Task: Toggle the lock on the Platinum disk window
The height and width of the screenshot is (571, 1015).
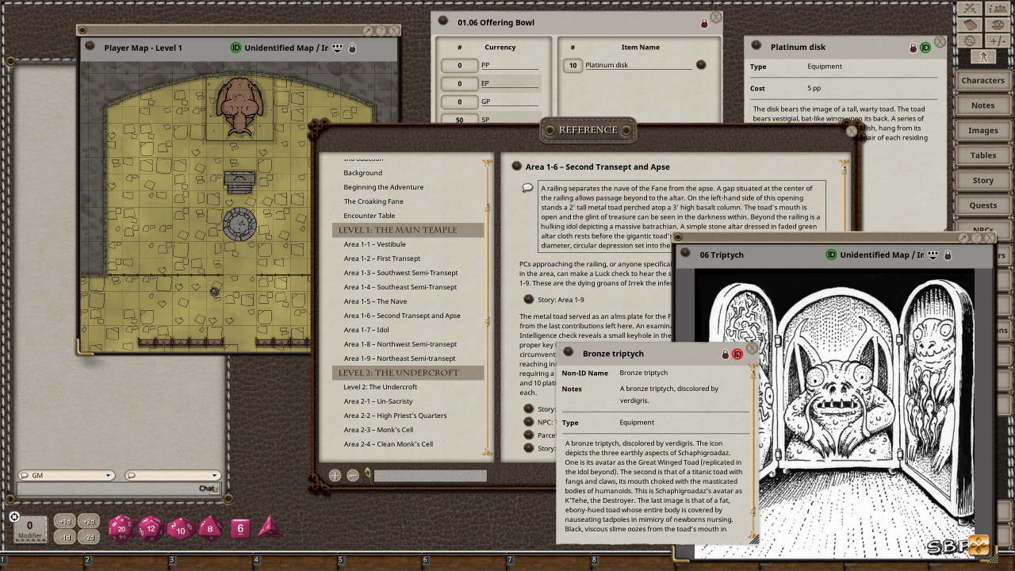Action: pos(913,47)
